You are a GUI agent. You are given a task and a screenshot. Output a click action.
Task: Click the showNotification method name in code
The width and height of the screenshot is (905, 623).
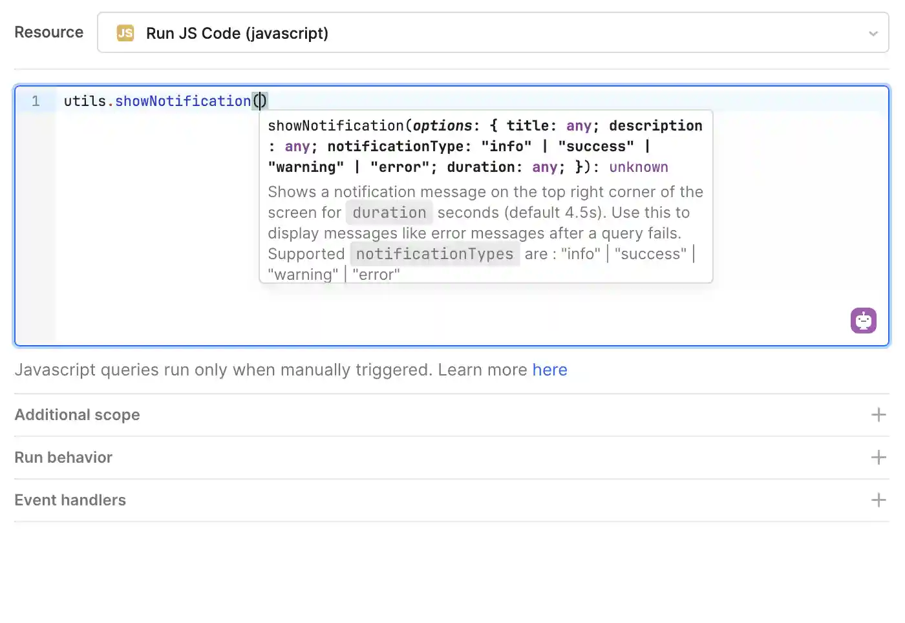(183, 101)
